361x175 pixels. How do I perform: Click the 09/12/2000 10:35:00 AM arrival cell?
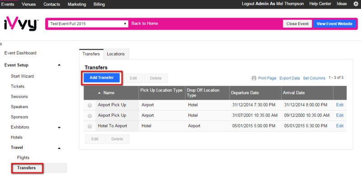coord(307,115)
